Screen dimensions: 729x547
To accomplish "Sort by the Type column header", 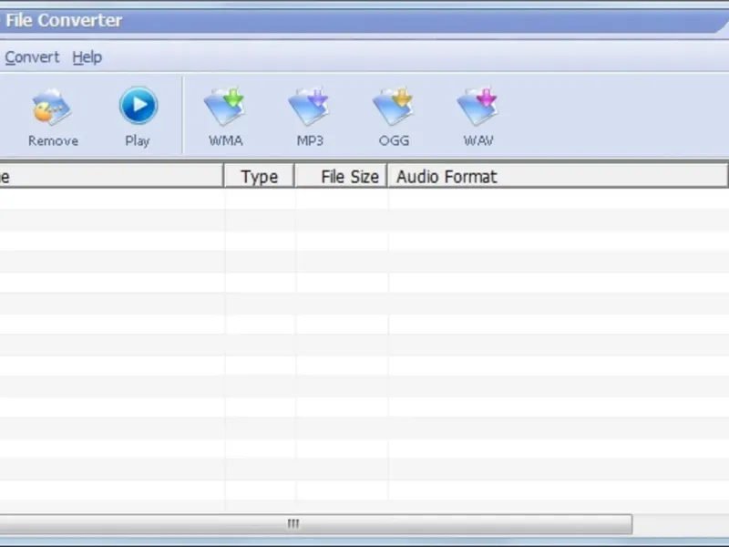I will click(x=259, y=176).
